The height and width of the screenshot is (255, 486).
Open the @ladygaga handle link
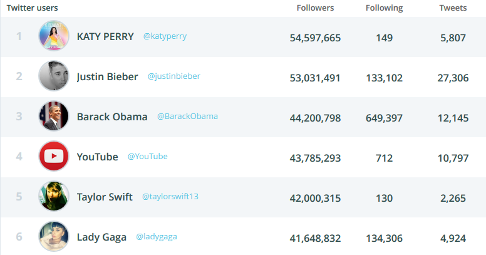click(x=157, y=237)
